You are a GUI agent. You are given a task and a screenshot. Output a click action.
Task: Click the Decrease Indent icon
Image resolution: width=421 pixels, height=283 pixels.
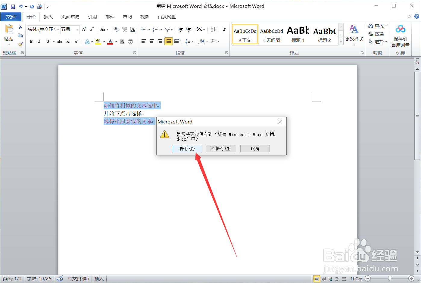[x=181, y=29]
